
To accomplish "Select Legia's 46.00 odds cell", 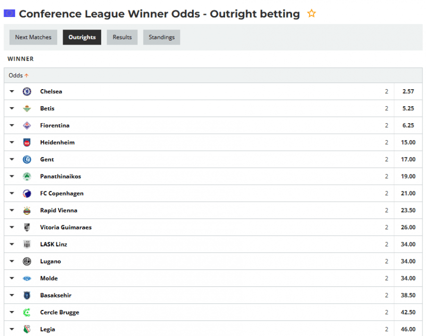I will (x=408, y=329).
